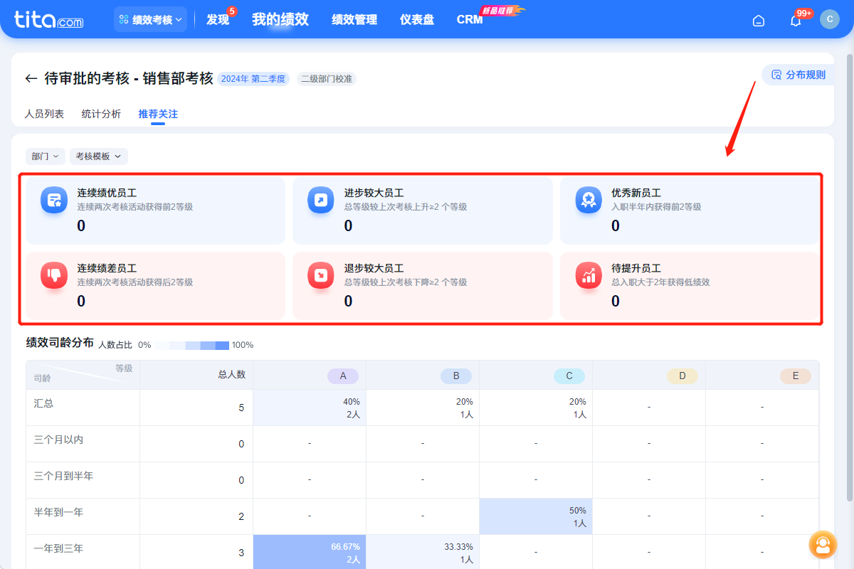Click the user avatar C

[829, 19]
